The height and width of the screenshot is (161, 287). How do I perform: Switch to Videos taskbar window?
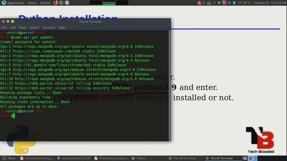tap(139, 158)
